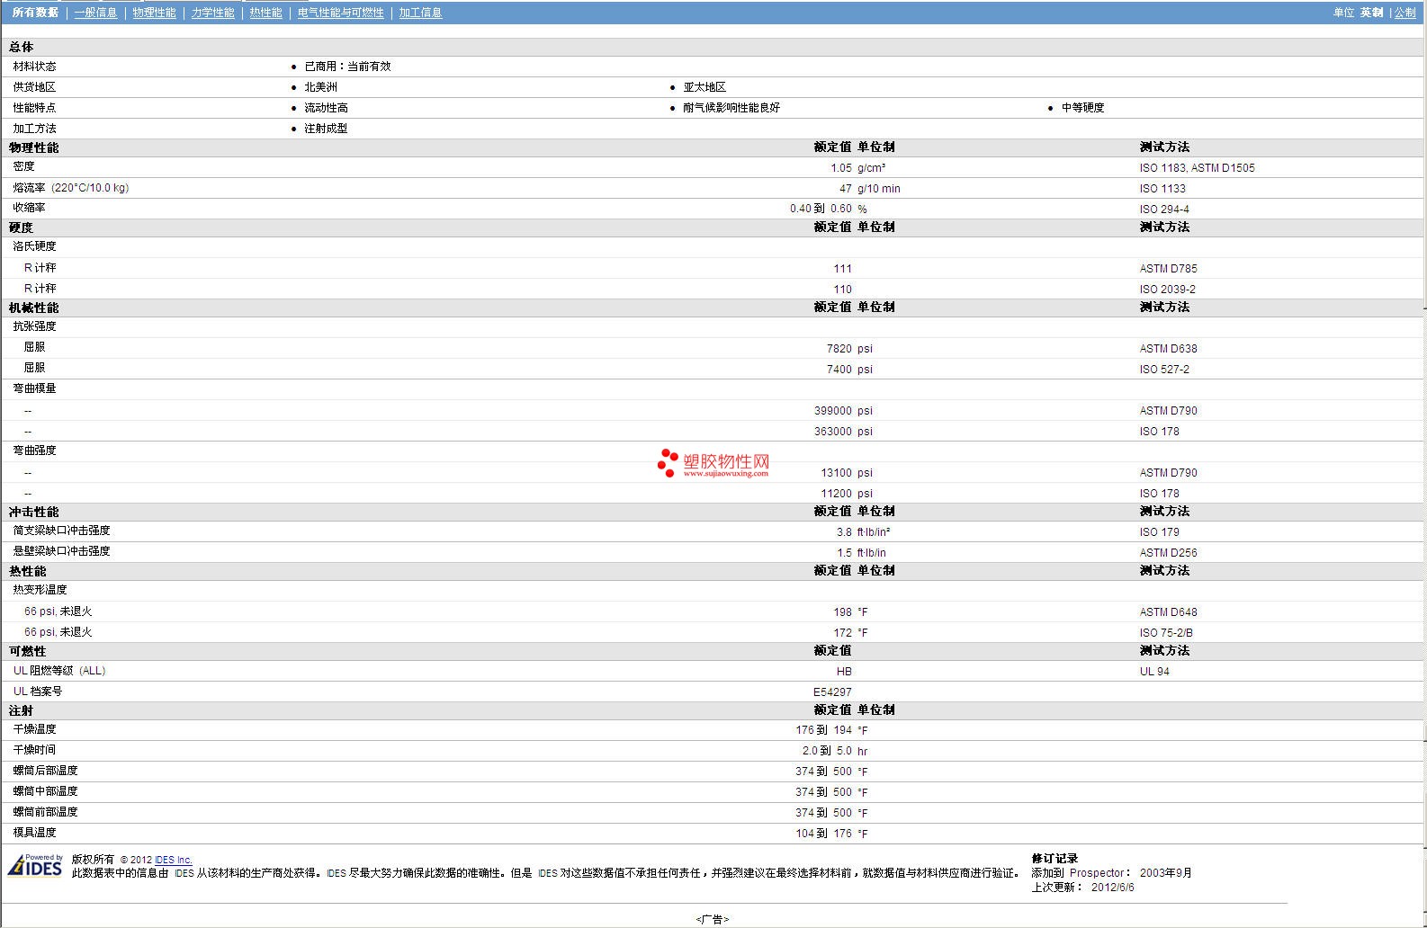The image size is (1427, 928).
Task: Click the ISO 527-2 test method
Action: 1164,370
